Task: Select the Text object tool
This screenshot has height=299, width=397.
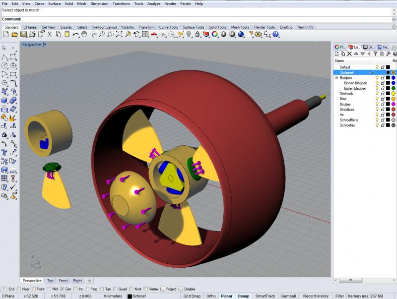Action: [x=4, y=152]
